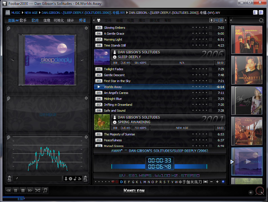Click the plus button in alphabet bar
The width and height of the screenshot is (268, 202).
click(217, 182)
